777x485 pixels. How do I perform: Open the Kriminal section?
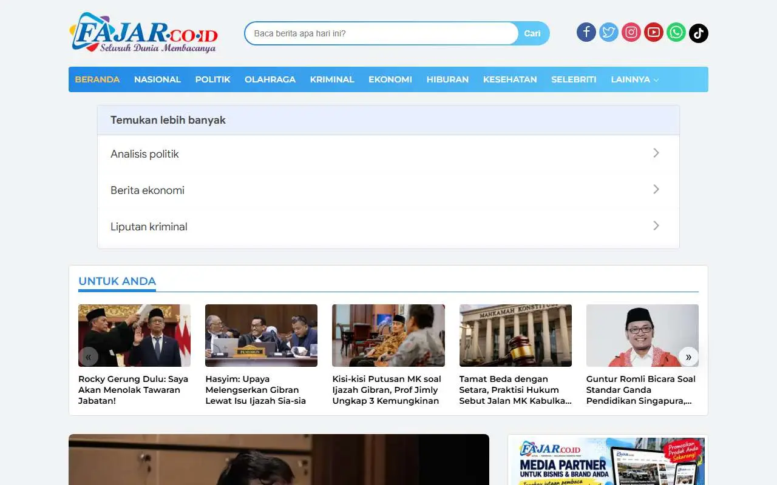pos(332,79)
